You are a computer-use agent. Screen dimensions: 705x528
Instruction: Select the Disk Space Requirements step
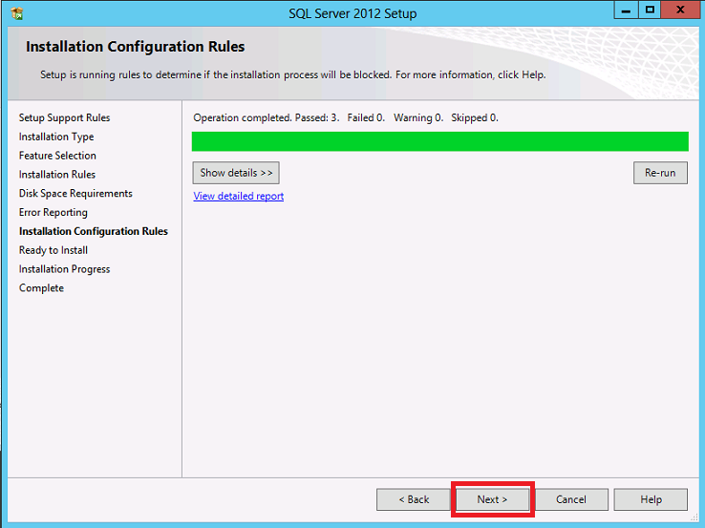[x=75, y=193]
